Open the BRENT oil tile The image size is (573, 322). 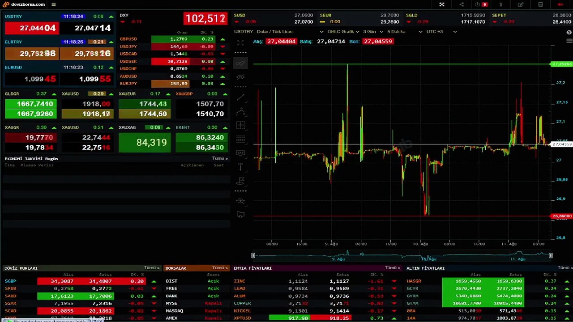[201, 138]
